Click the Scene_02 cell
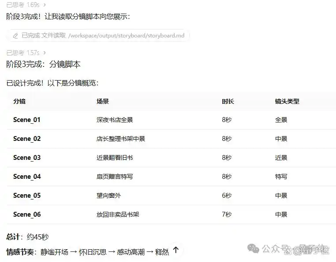This screenshot has height=262, width=336. coord(27,139)
